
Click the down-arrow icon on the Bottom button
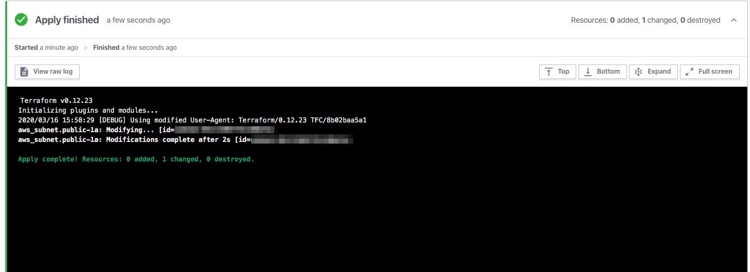(x=588, y=72)
